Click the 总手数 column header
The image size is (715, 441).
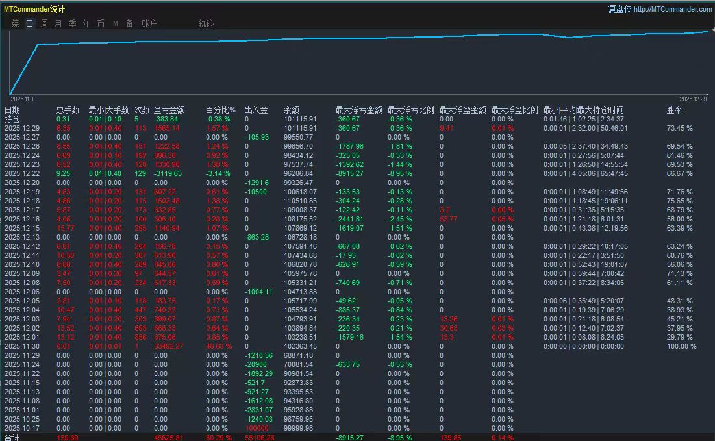point(68,110)
